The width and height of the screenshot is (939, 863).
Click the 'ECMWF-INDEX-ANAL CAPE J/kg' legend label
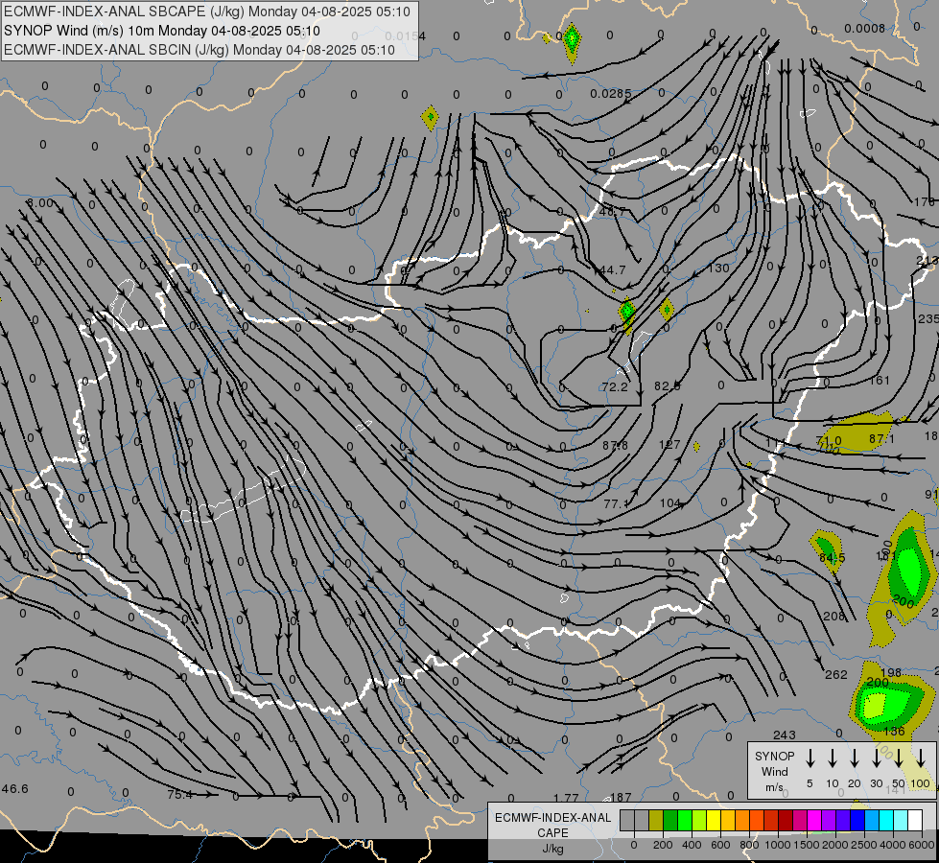tap(552, 832)
